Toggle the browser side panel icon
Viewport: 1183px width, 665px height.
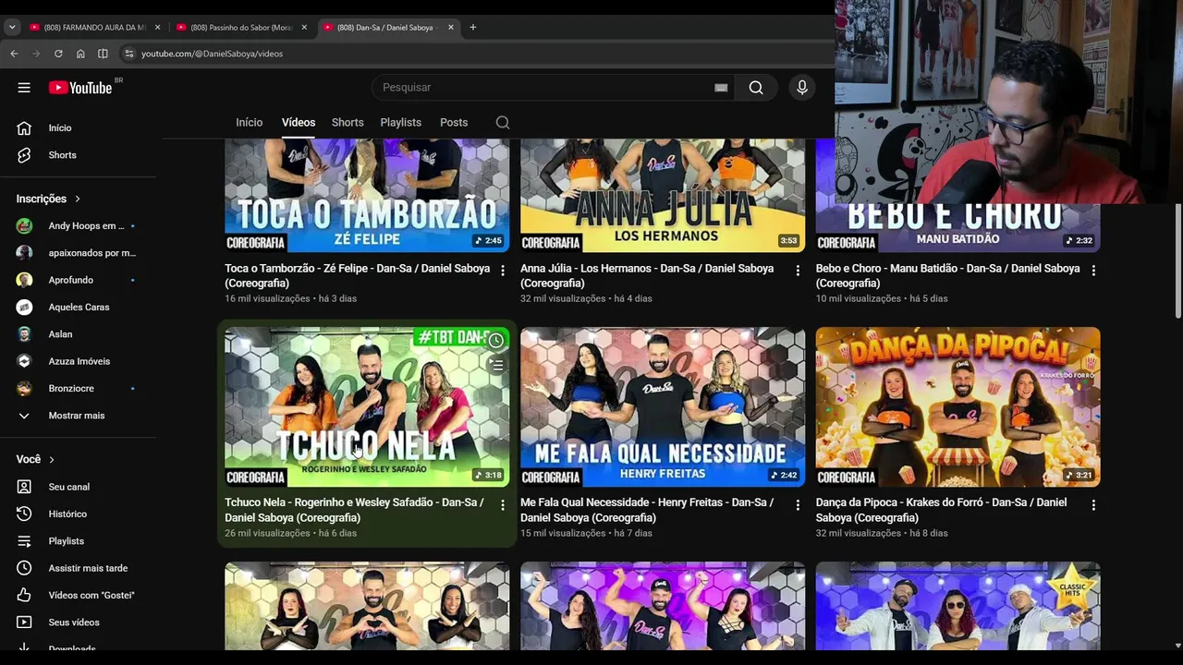point(103,54)
